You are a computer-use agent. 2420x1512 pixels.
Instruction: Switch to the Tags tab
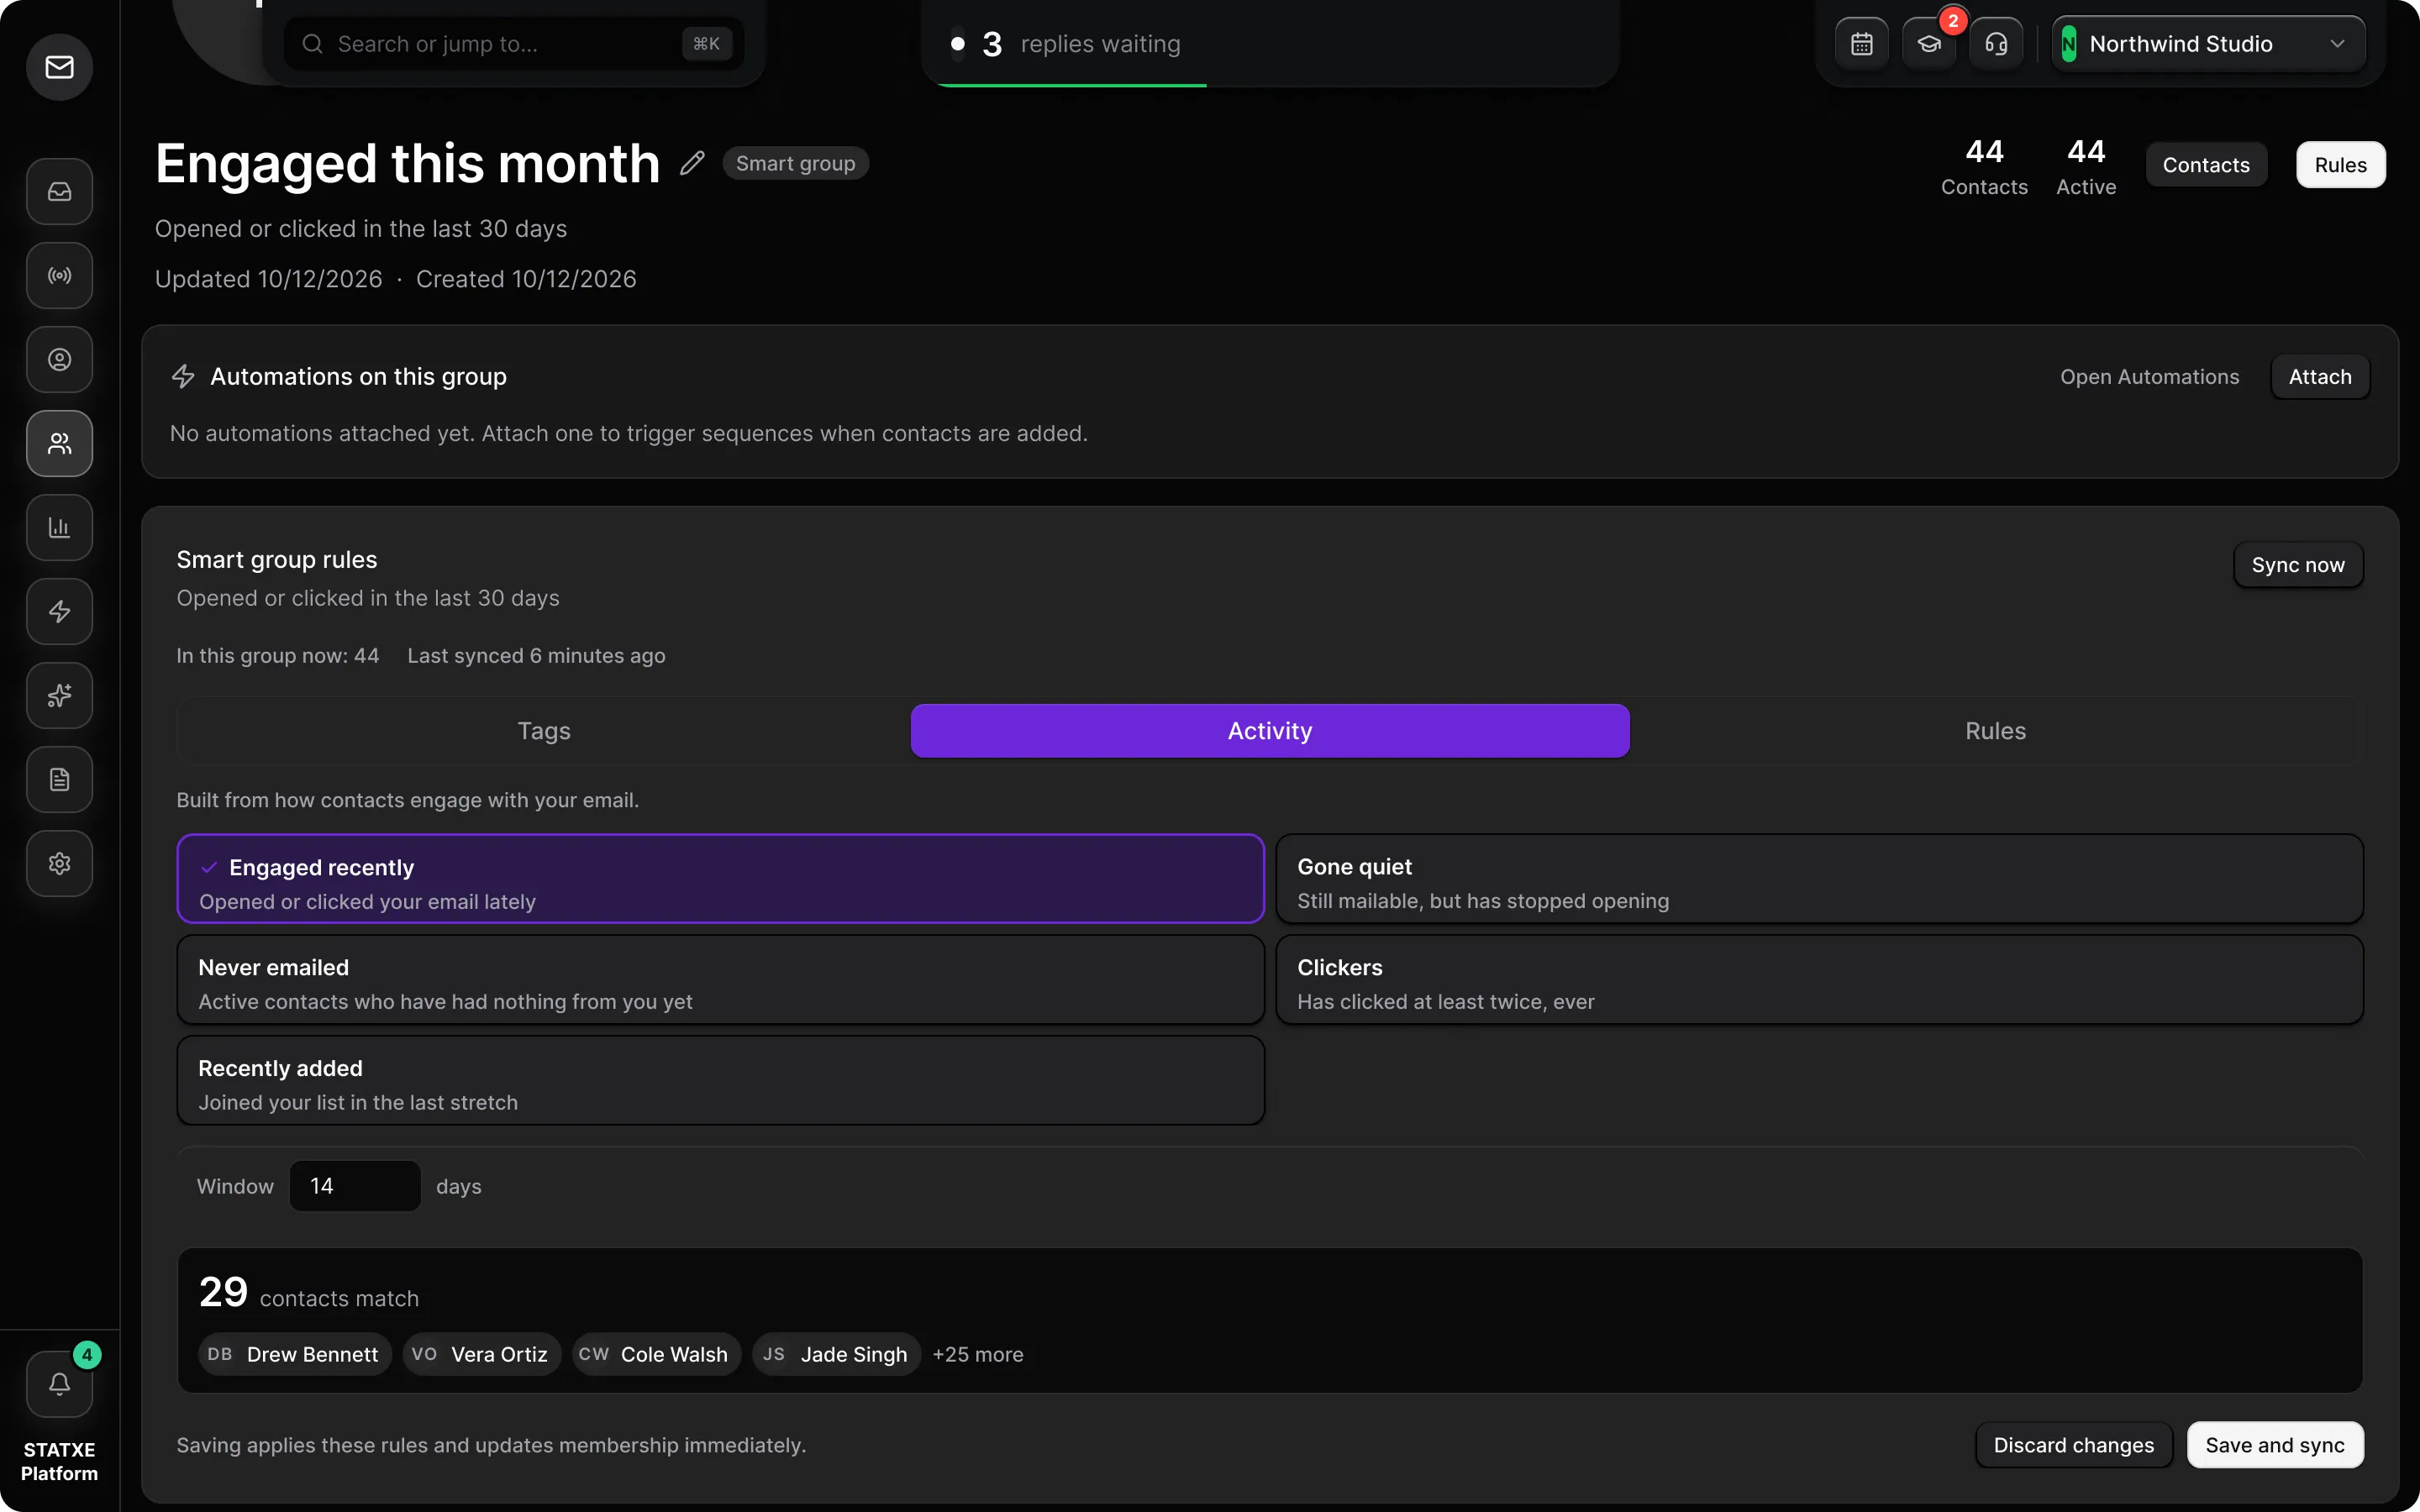pos(544,731)
